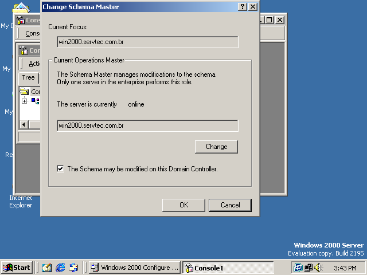This screenshot has width=367, height=275.
Task: Open Outlook Express quick launch icon
Action: [73, 268]
